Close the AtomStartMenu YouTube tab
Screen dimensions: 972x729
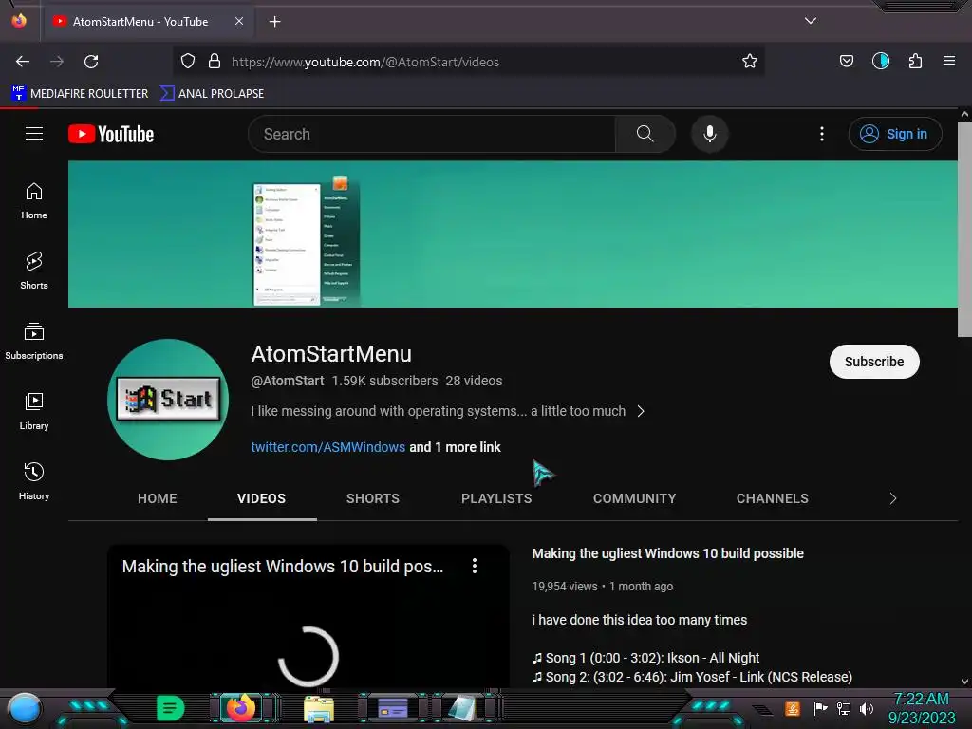point(239,21)
